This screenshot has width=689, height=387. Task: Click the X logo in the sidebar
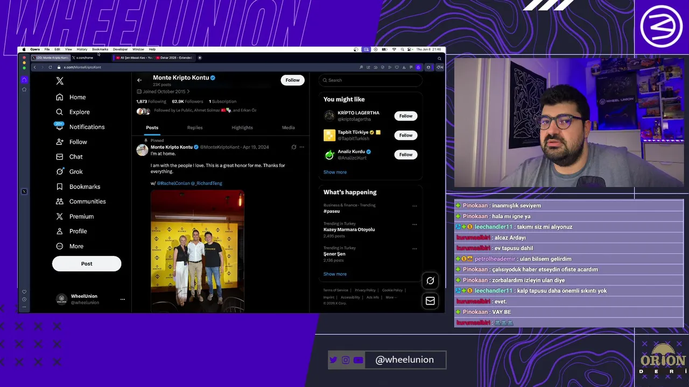tap(60, 81)
